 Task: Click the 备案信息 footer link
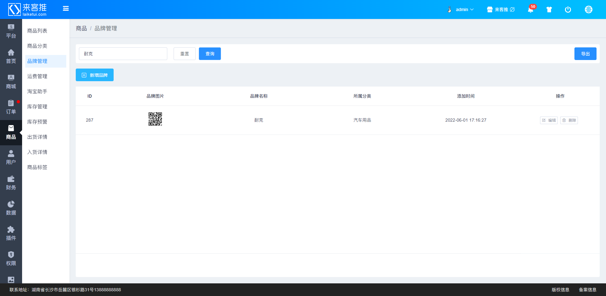(x=588, y=290)
